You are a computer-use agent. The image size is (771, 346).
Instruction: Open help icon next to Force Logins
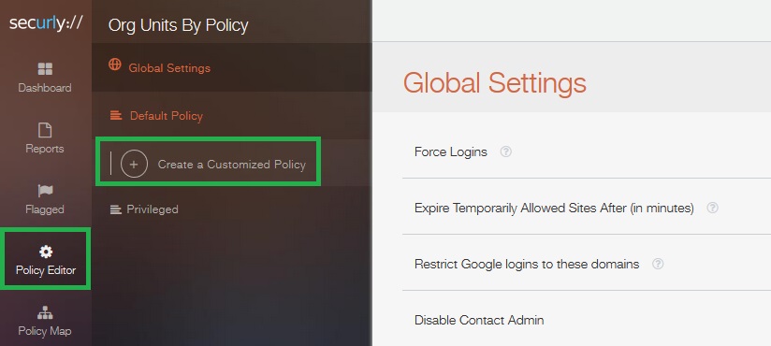506,151
